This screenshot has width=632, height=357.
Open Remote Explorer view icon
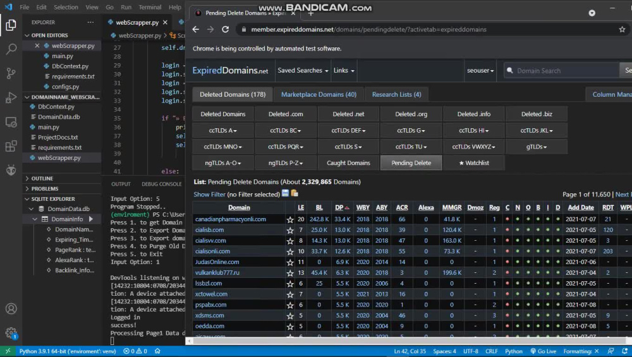pos(11,122)
